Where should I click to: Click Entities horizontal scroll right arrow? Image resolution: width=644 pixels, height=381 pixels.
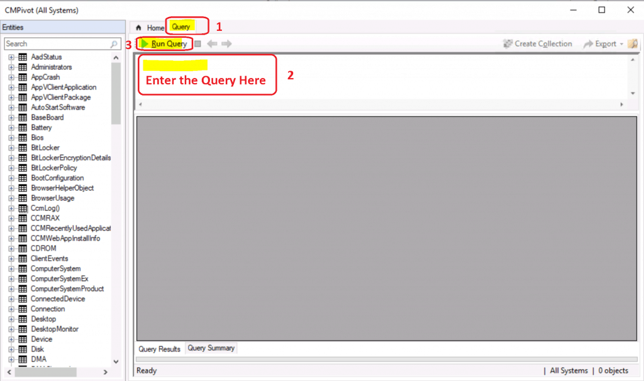(x=106, y=372)
